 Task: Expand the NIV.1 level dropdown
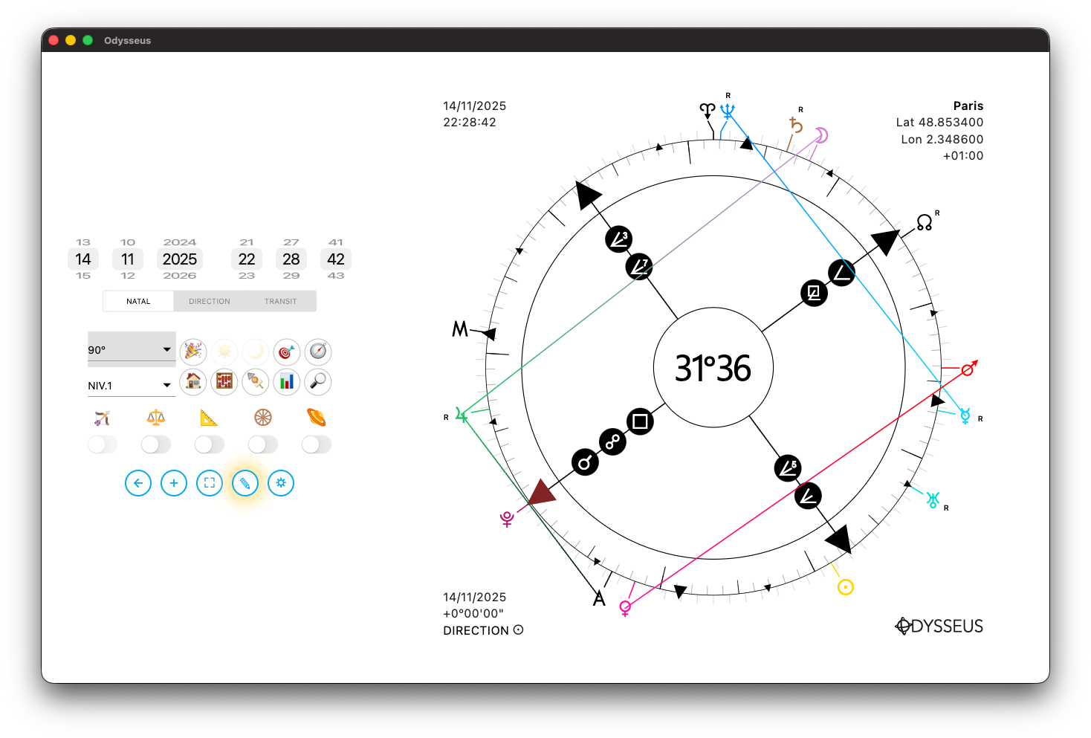pyautogui.click(x=132, y=385)
